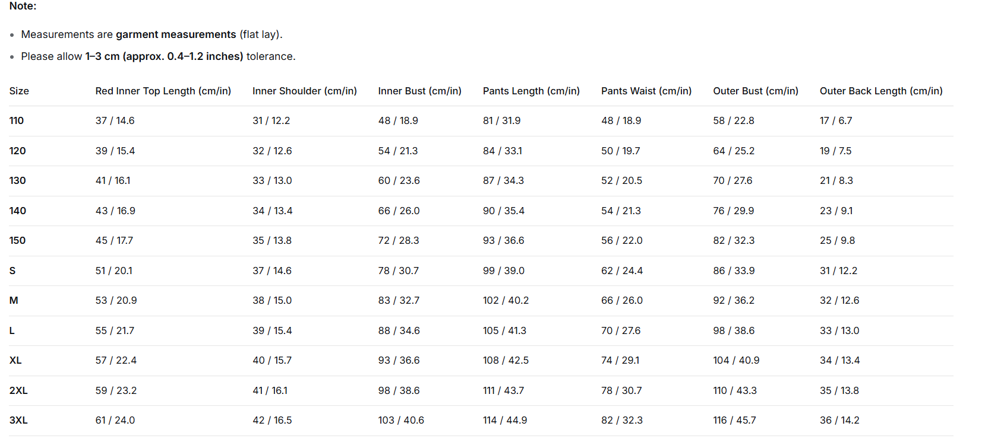Click the Inner Bust column header

pyautogui.click(x=420, y=91)
